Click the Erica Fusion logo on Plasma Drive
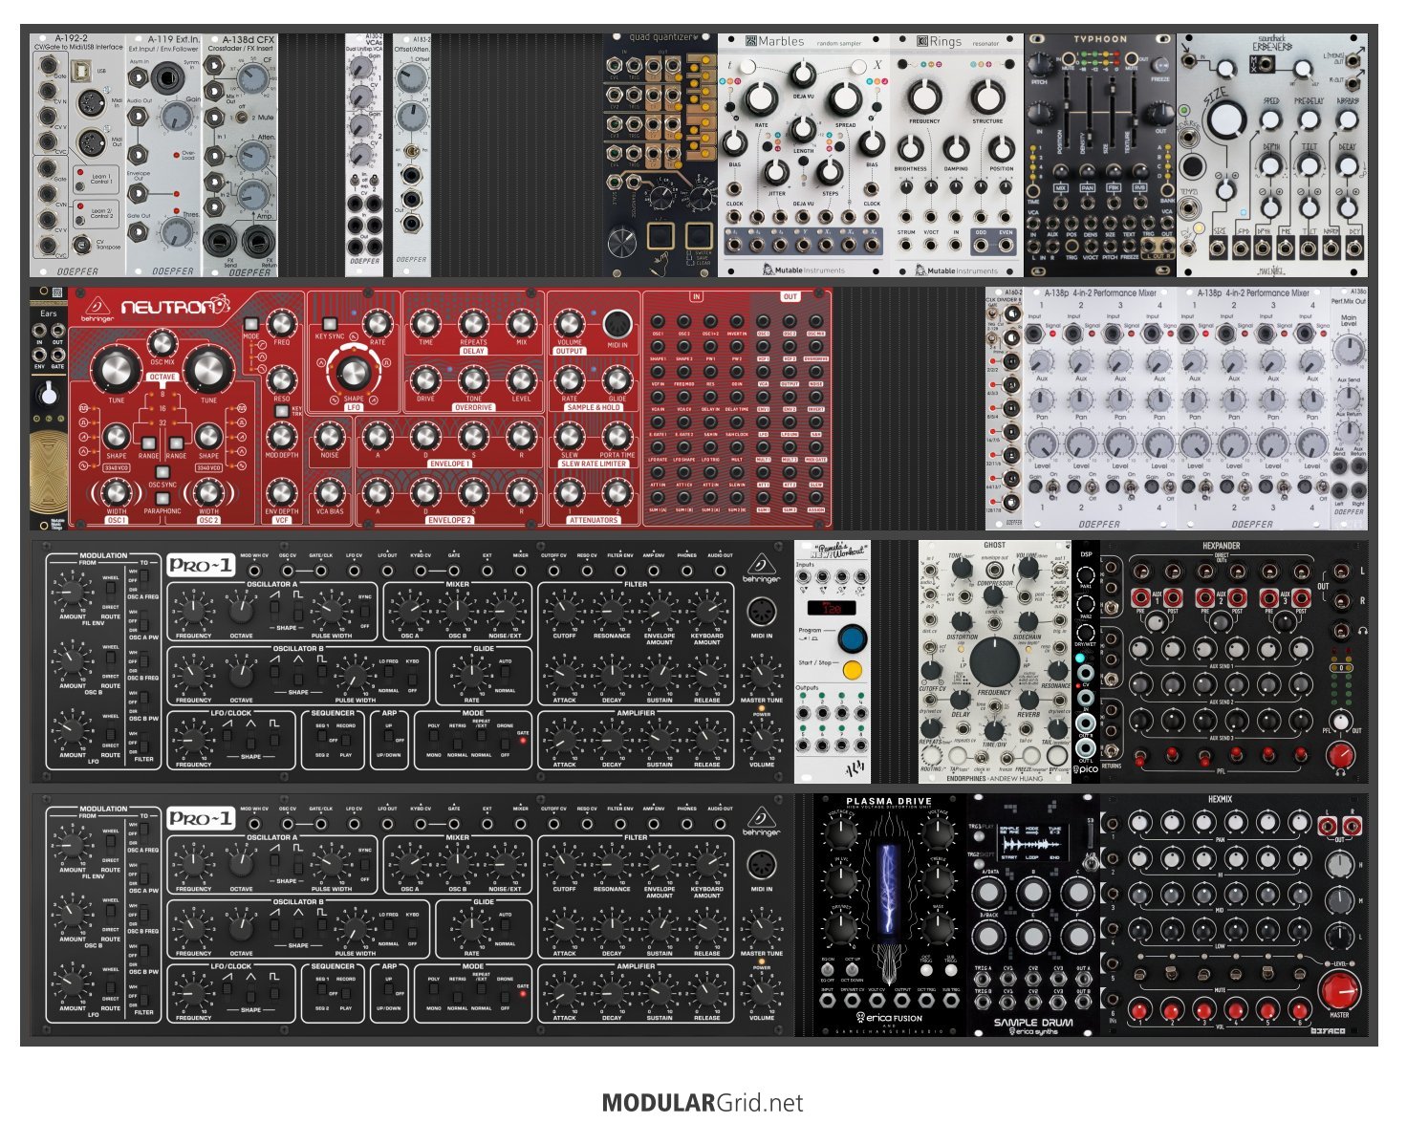The image size is (1407, 1123). 890,1018
